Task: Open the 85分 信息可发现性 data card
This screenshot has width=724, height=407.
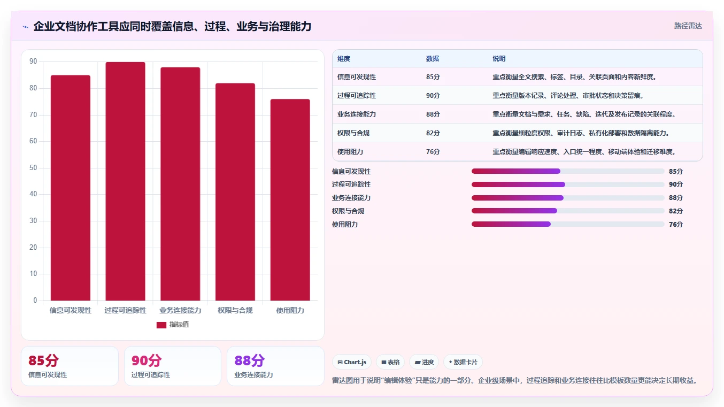Action: click(70, 366)
